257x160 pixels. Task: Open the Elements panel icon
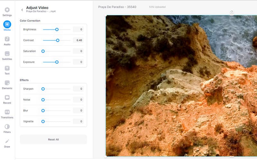[7, 83]
